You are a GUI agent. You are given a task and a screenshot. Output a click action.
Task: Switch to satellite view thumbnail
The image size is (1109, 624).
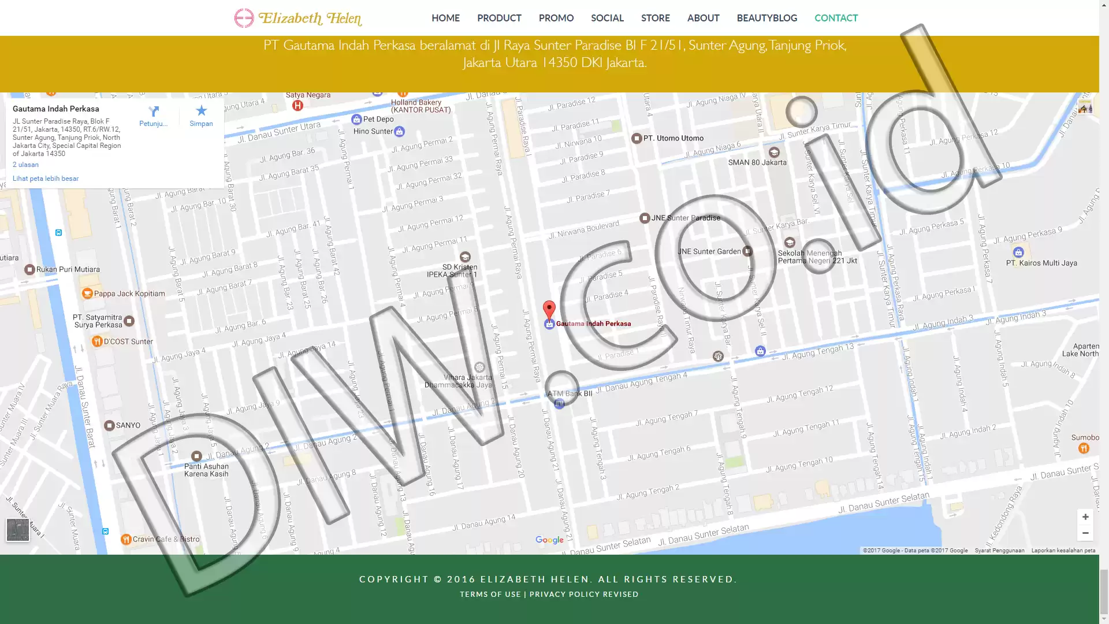(18, 530)
